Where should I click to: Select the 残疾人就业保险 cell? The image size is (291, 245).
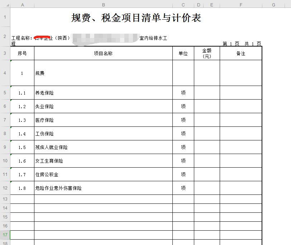tap(103, 147)
